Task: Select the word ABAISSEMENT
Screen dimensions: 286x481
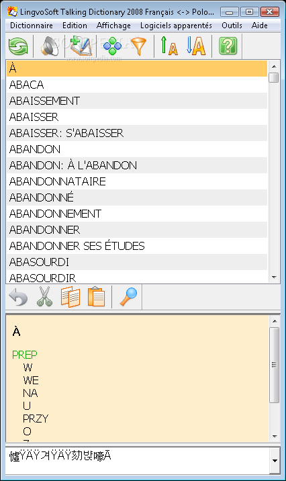Action: point(137,101)
